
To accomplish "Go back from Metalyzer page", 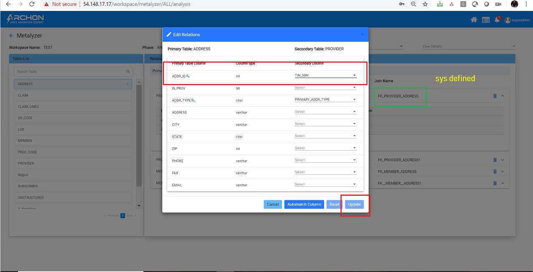I will point(11,36).
